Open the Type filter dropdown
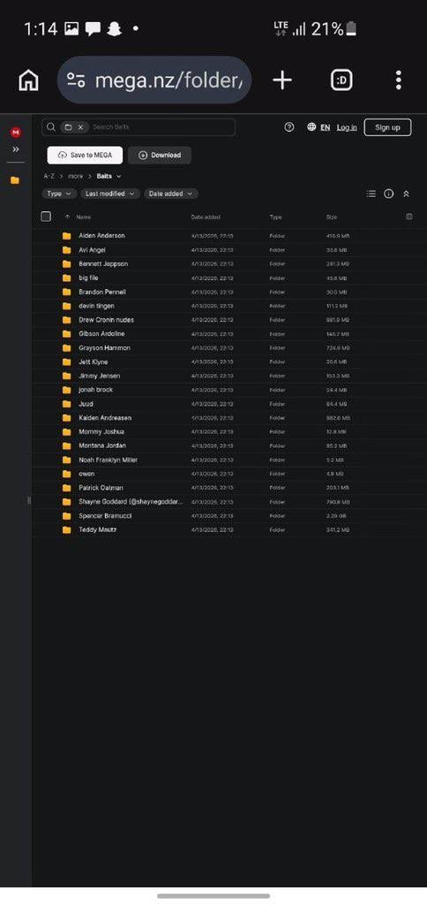Viewport: 427px width, 905px height. coord(59,194)
